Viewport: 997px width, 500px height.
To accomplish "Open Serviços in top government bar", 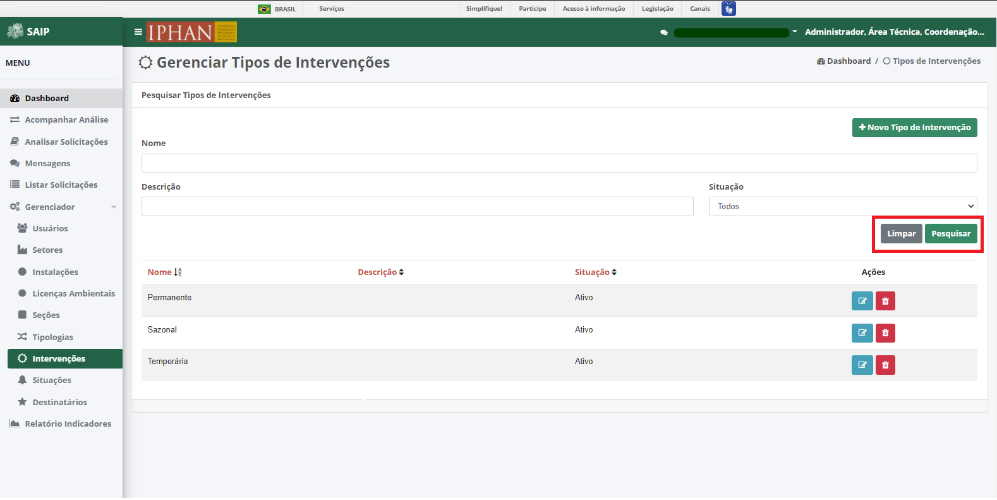I will tap(332, 9).
